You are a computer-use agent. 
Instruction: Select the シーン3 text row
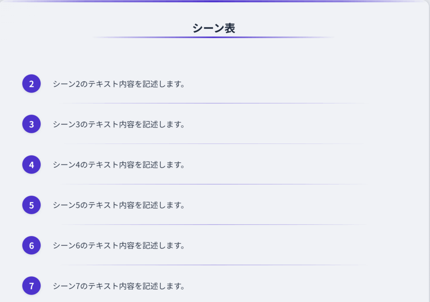click(x=119, y=125)
